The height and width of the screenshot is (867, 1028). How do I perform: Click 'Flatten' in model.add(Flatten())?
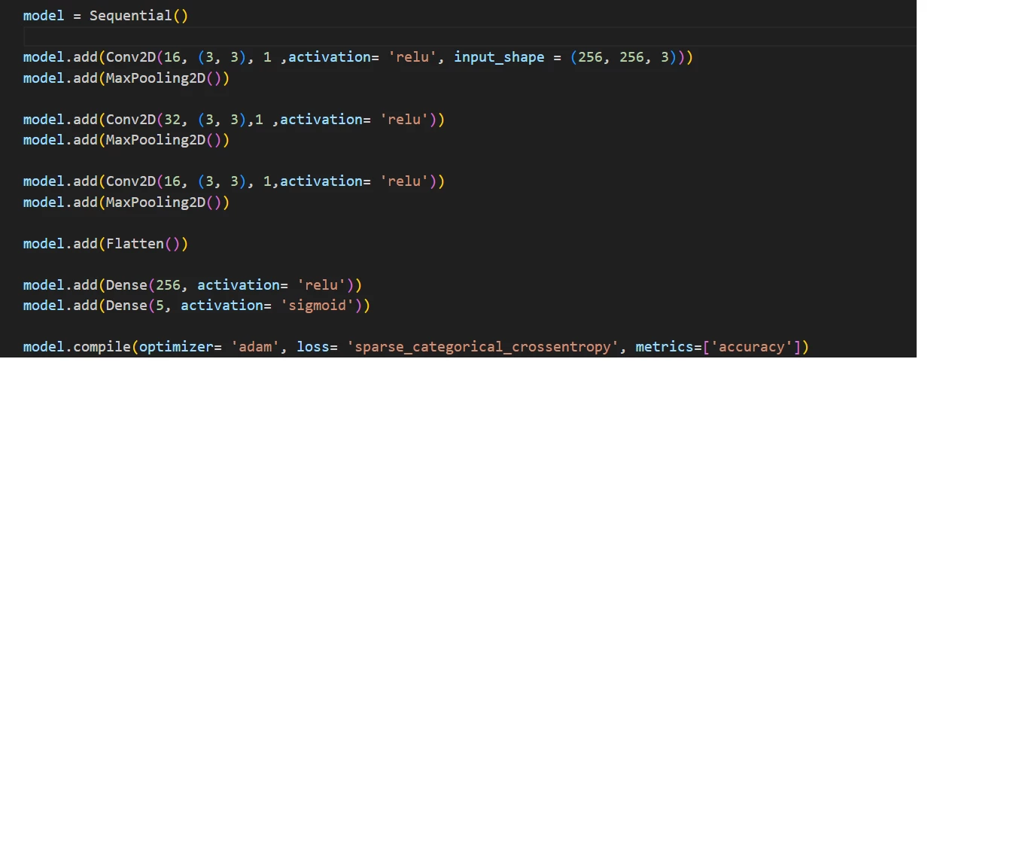(135, 244)
